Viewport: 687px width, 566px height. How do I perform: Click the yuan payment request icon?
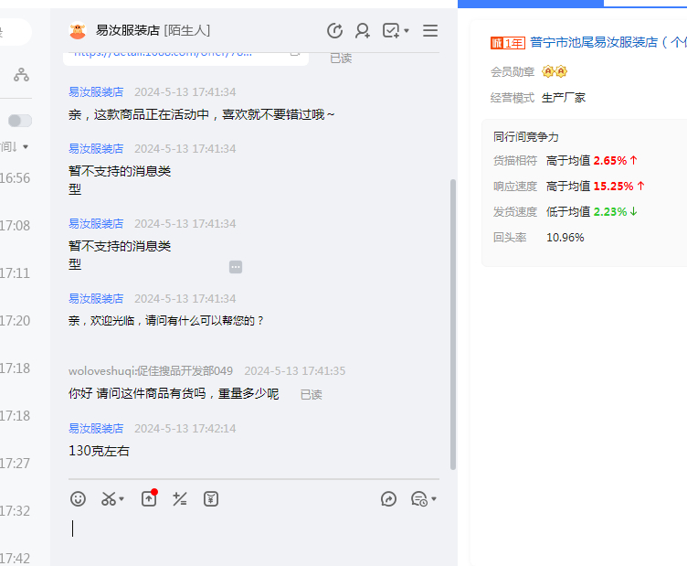pyautogui.click(x=211, y=499)
